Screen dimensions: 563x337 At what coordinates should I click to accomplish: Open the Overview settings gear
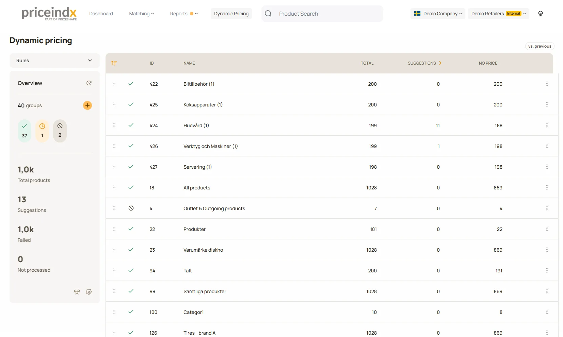coord(89,292)
